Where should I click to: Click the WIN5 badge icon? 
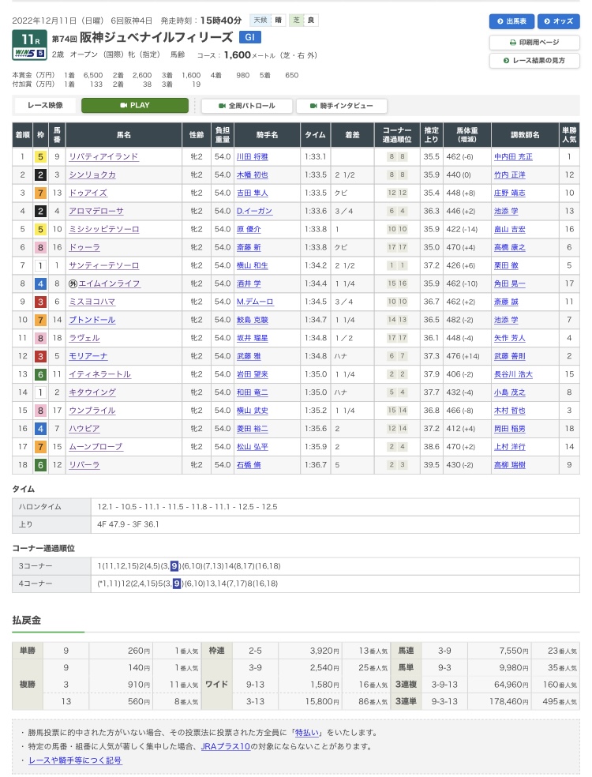[29, 53]
